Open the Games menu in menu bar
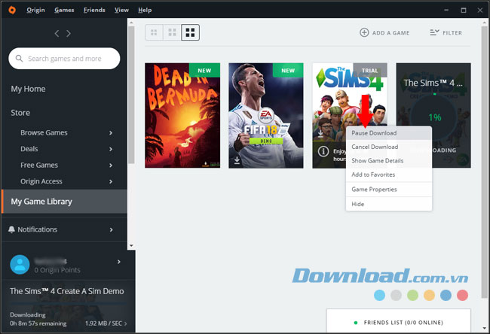This screenshot has width=490, height=334. coord(64,10)
